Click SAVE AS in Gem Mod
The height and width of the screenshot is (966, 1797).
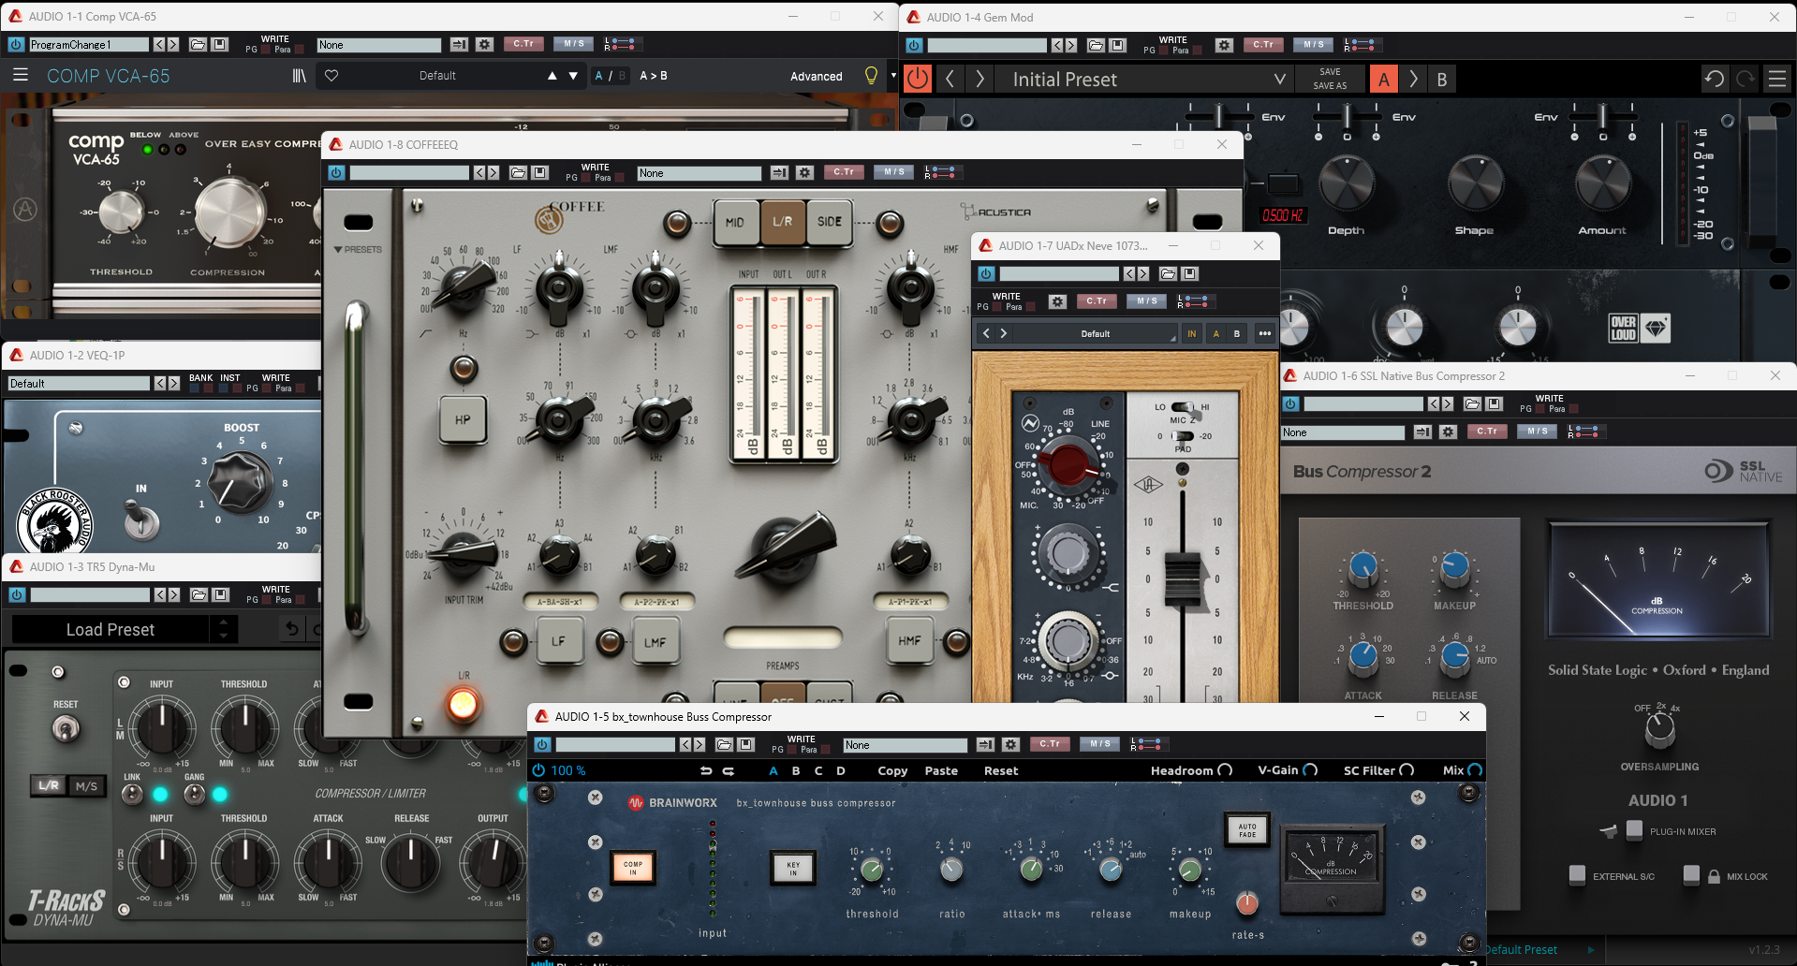tap(1330, 86)
